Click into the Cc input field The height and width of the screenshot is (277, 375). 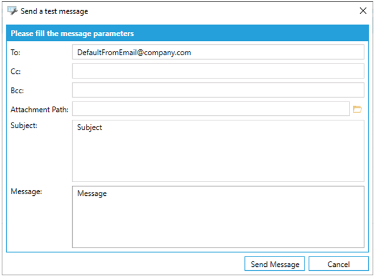[218, 71]
